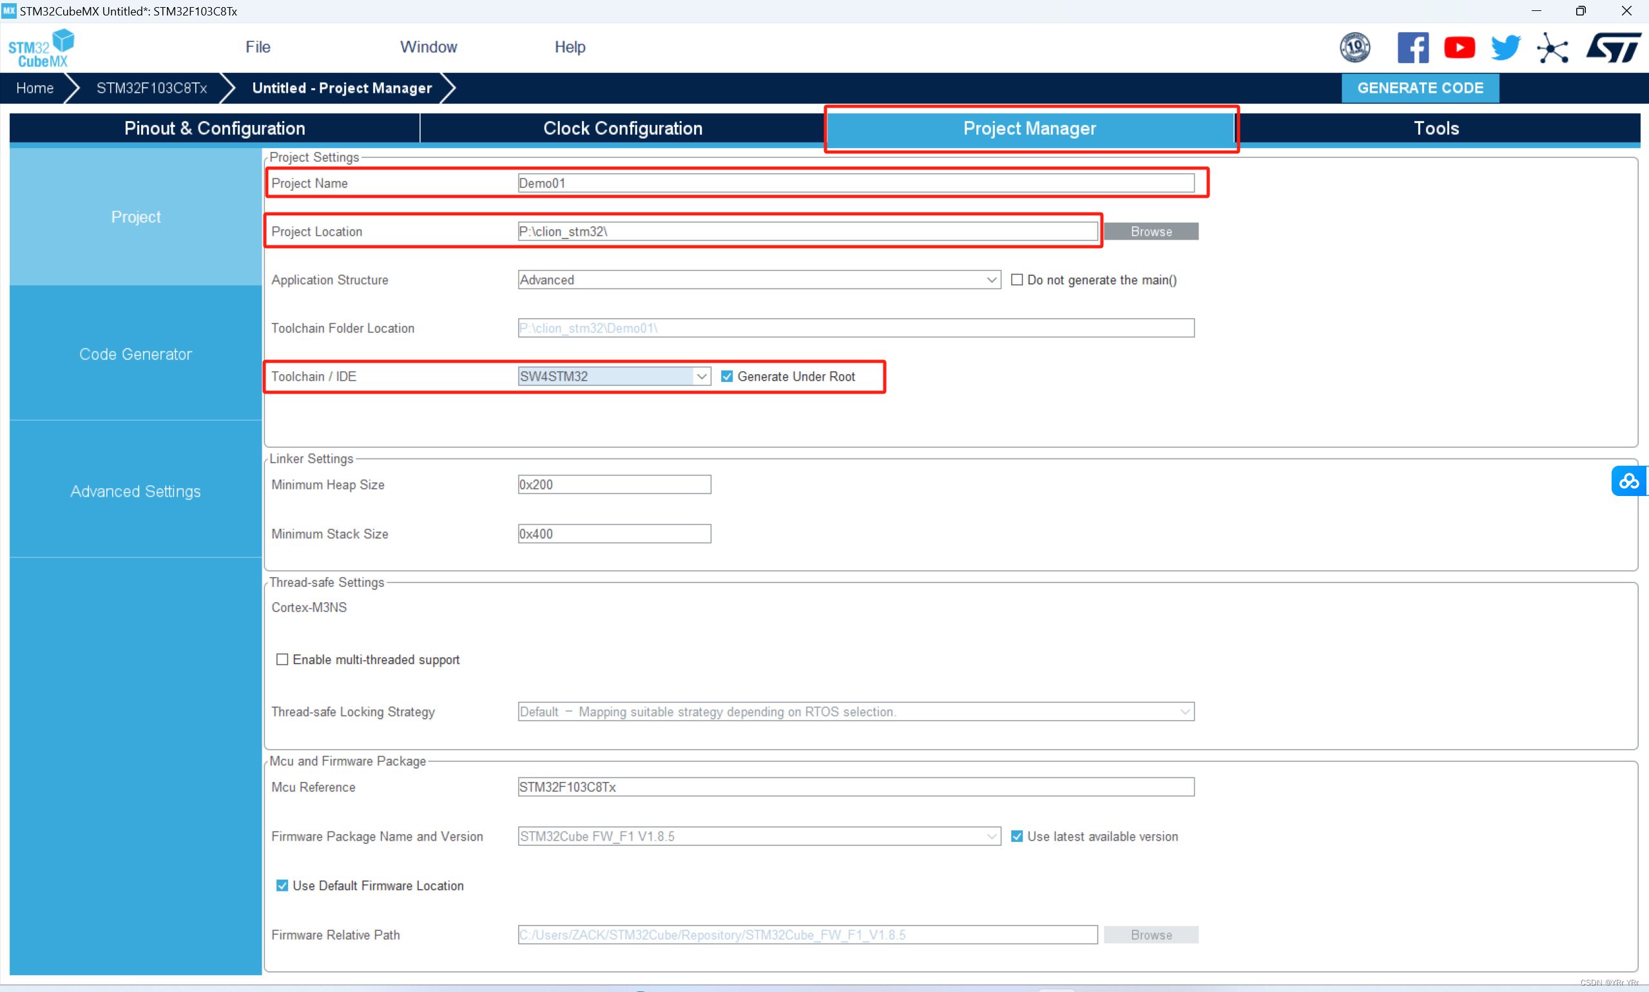The width and height of the screenshot is (1649, 992).
Task: Click the Twitter social icon
Action: coord(1505,47)
